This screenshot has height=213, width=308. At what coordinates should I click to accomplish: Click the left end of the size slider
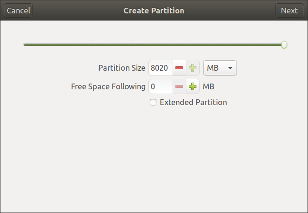tap(25, 45)
